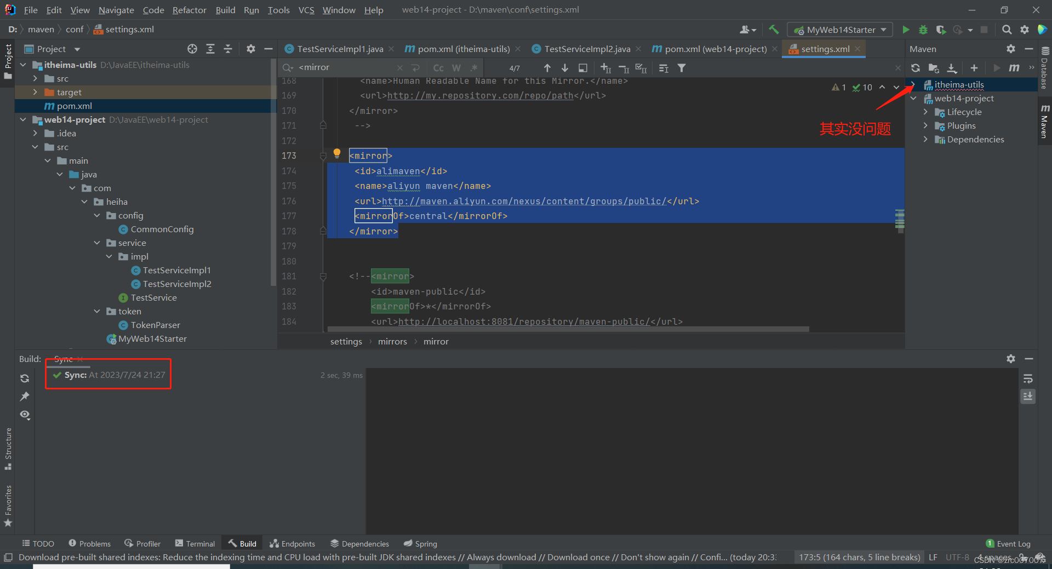Filter search results in the find bar

pyautogui.click(x=681, y=68)
